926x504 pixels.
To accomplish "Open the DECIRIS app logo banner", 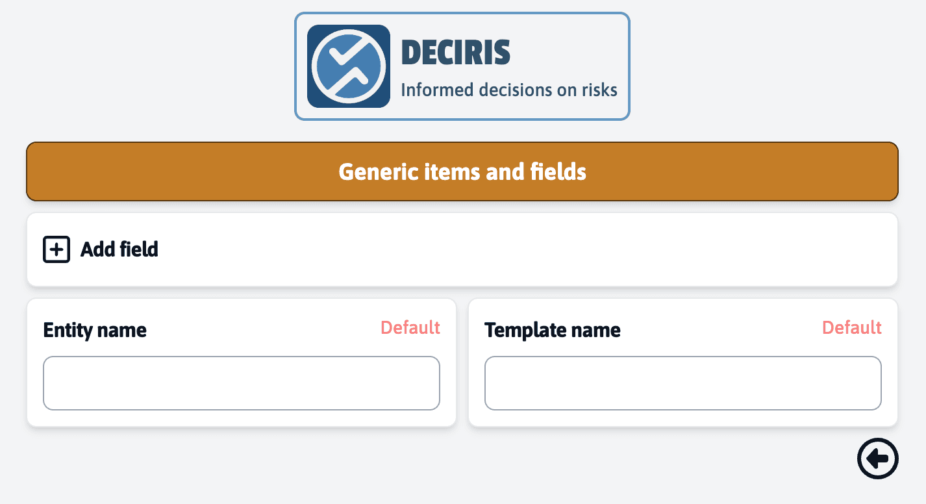I will [x=462, y=65].
